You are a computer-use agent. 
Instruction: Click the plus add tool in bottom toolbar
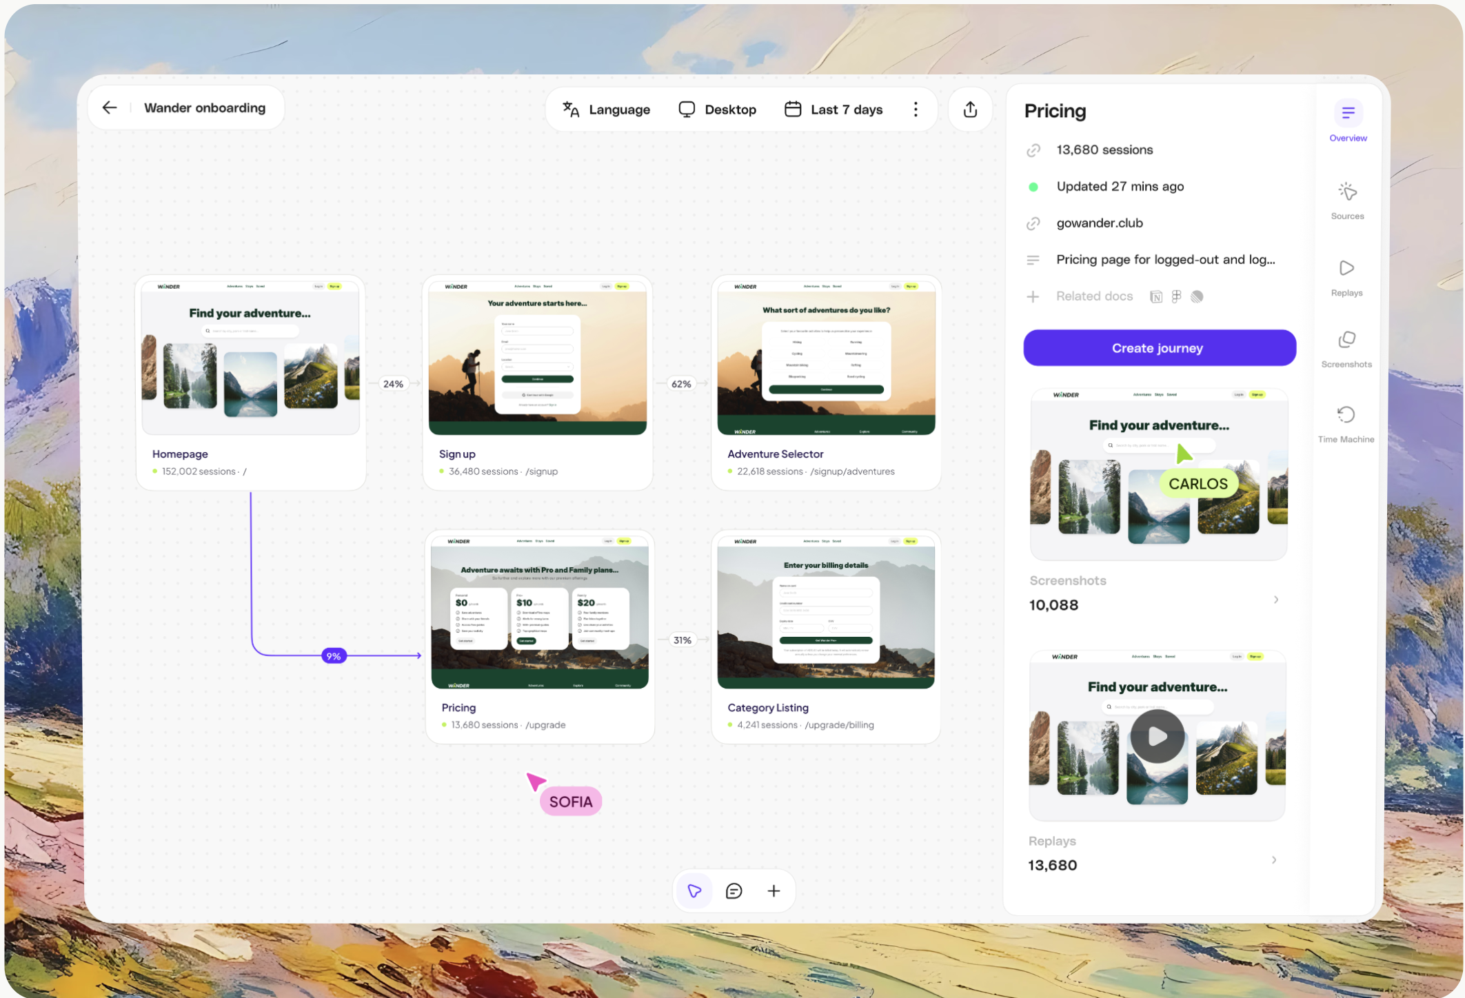click(x=774, y=890)
